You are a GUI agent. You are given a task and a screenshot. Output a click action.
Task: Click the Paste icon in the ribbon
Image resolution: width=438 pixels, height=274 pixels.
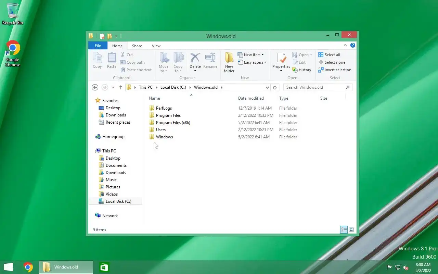pyautogui.click(x=112, y=58)
